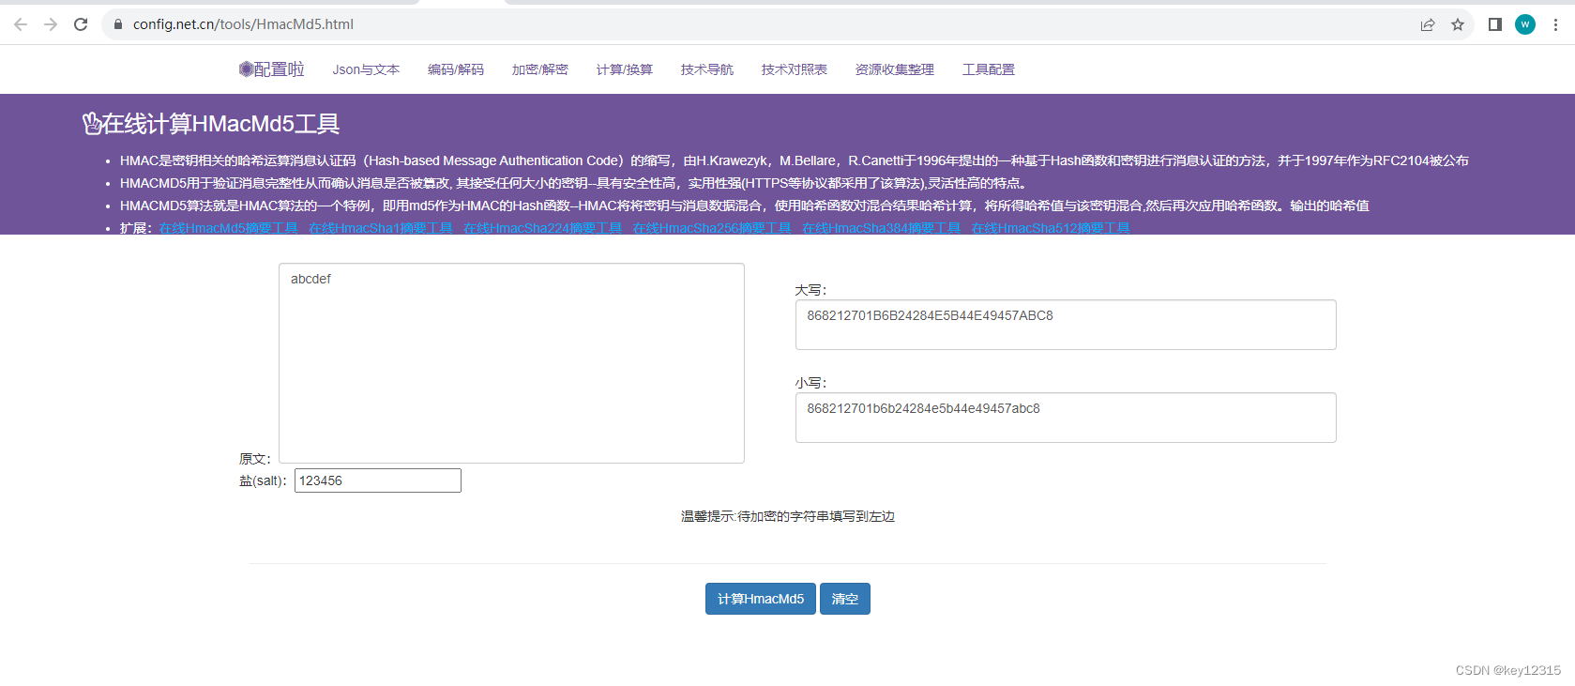
Task: Click the 配置啦 site logo
Action: coord(271,69)
